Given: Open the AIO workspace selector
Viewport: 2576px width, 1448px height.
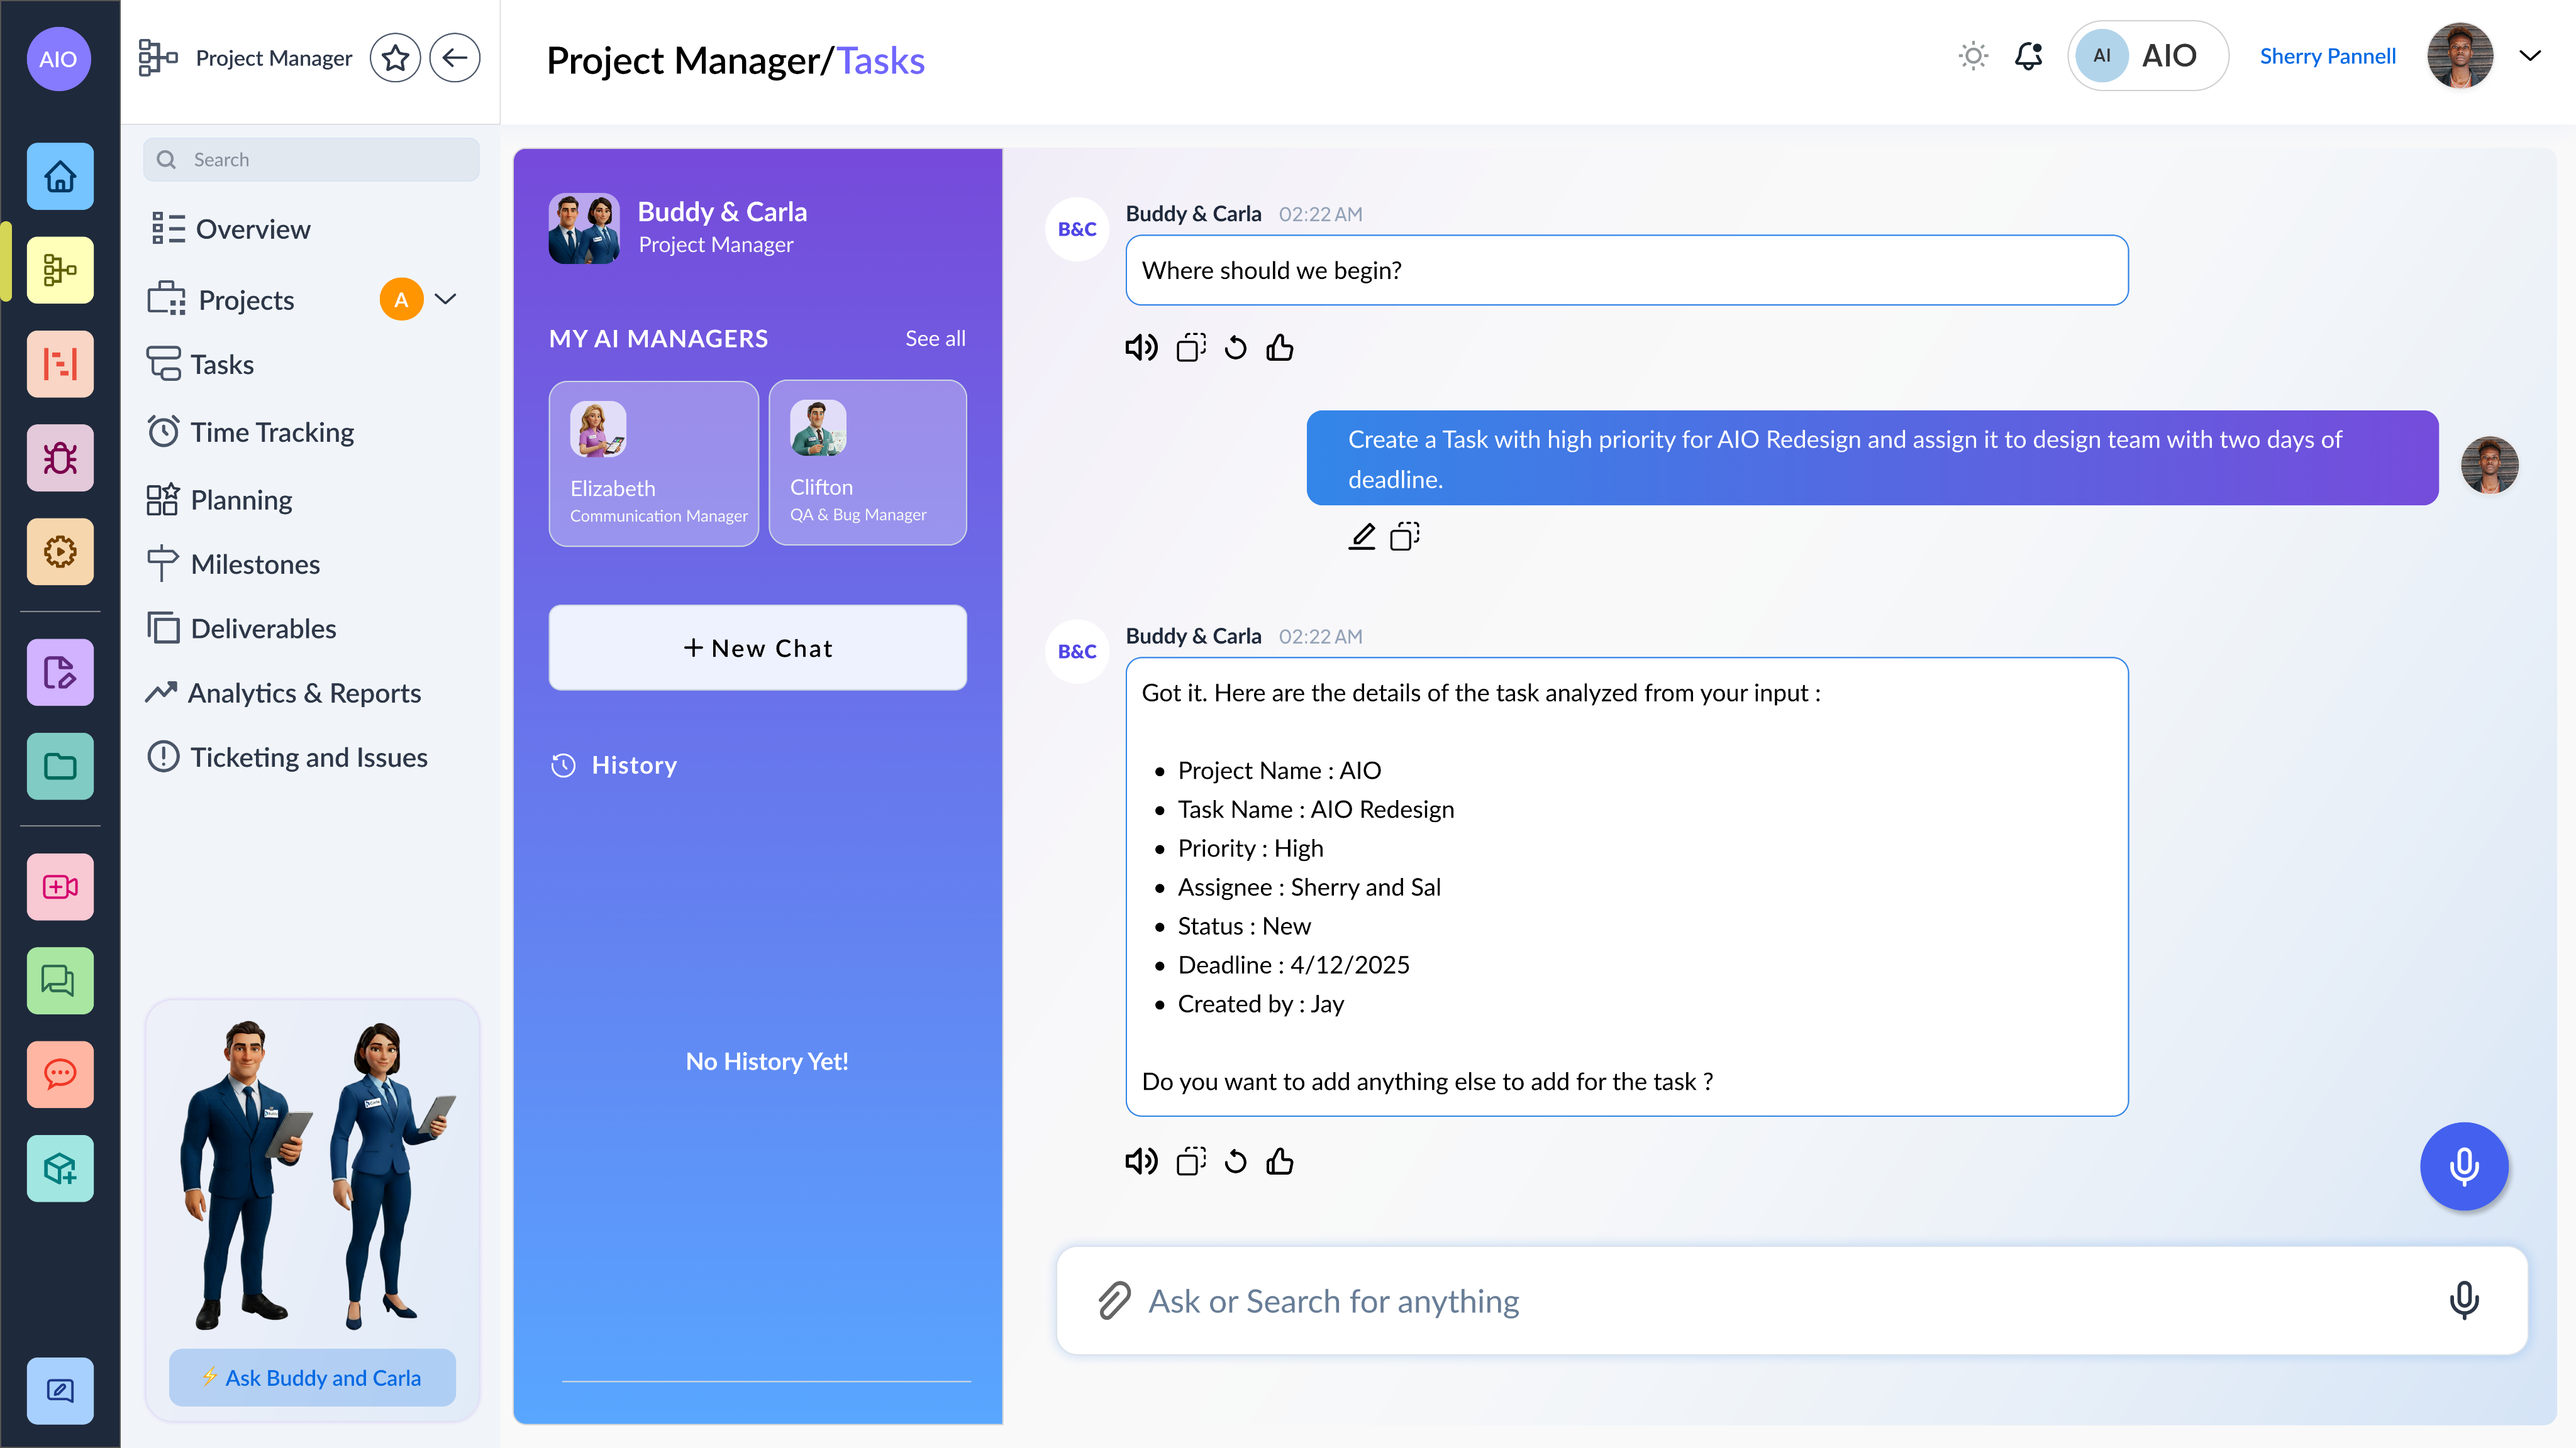Looking at the screenshot, I should click(x=2147, y=56).
